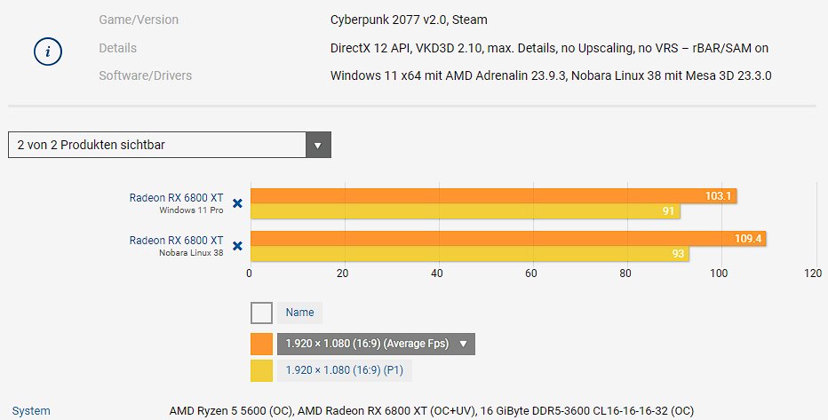Remove Radeon RX 6800 XT Windows 11 Pro row
The height and width of the screenshot is (420, 828).
(x=237, y=203)
